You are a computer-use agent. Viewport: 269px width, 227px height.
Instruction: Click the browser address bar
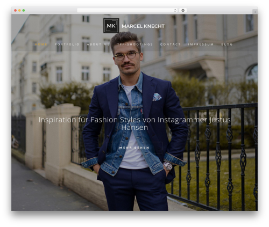(128, 11)
